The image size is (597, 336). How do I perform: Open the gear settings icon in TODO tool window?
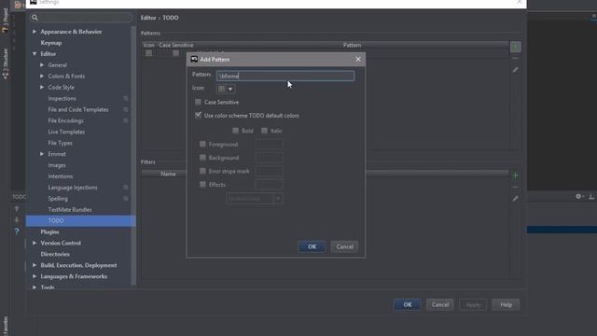coord(578,196)
